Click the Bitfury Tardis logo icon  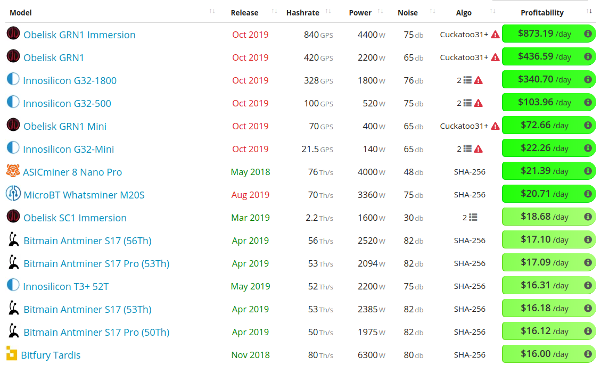click(x=12, y=354)
